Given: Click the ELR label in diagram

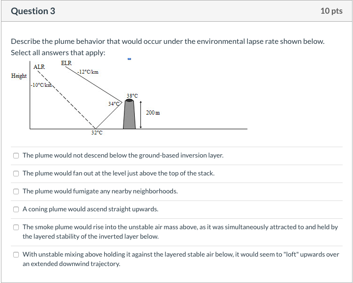Looking at the screenshot, I should (x=66, y=63).
